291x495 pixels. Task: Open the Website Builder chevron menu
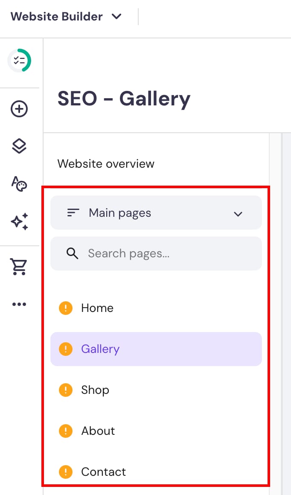116,17
